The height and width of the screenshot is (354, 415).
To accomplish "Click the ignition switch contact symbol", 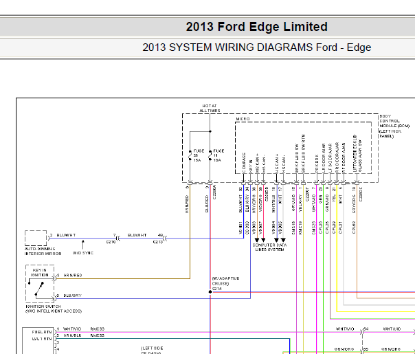I will click(39, 289).
